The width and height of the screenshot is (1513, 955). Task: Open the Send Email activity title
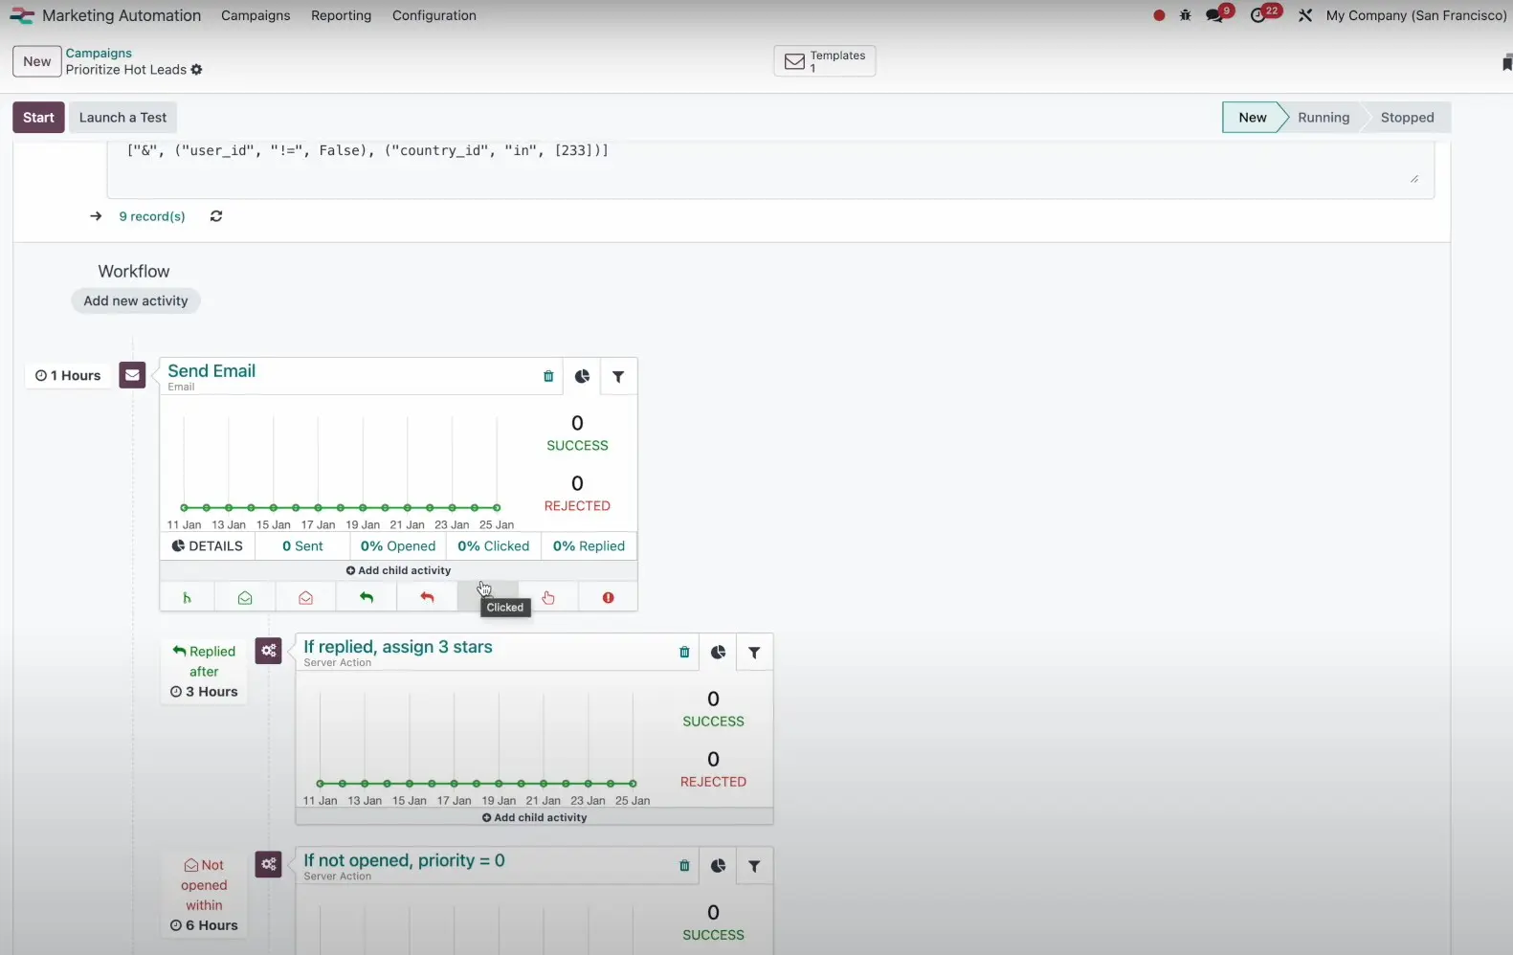211,371
